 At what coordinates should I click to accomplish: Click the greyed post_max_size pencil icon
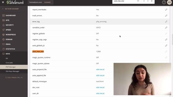pos(166,51)
